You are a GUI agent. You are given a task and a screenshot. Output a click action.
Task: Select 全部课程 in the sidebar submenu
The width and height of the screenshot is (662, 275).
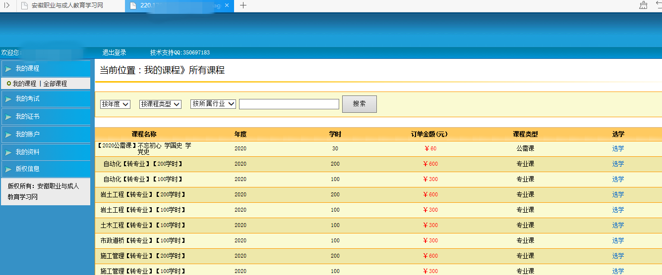pos(55,84)
